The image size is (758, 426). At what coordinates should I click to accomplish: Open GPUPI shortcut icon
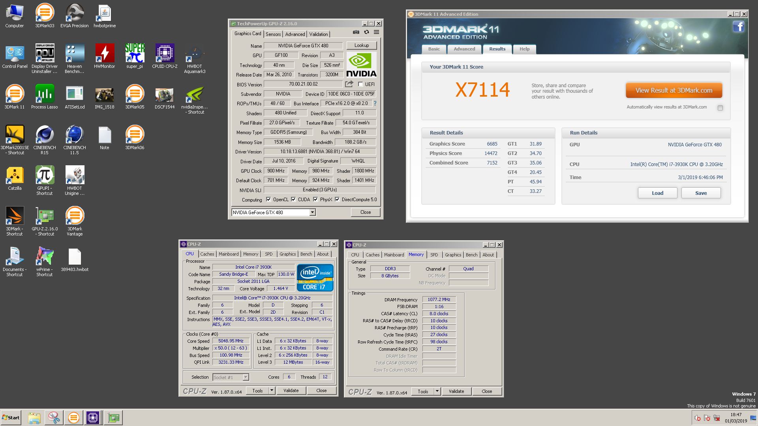tap(45, 180)
